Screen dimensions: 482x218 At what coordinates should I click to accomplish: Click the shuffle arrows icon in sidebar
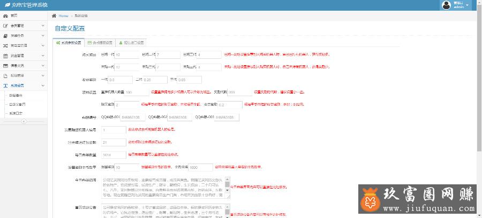point(5,45)
